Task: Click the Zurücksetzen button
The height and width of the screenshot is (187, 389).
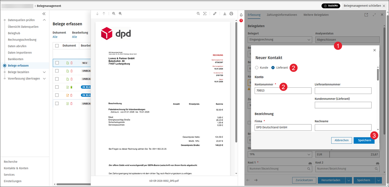Action: point(304,180)
